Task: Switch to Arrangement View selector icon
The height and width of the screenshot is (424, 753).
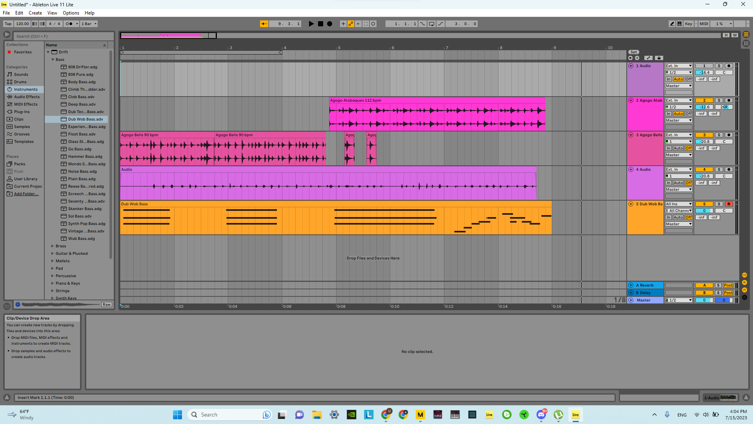Action: coord(746,35)
